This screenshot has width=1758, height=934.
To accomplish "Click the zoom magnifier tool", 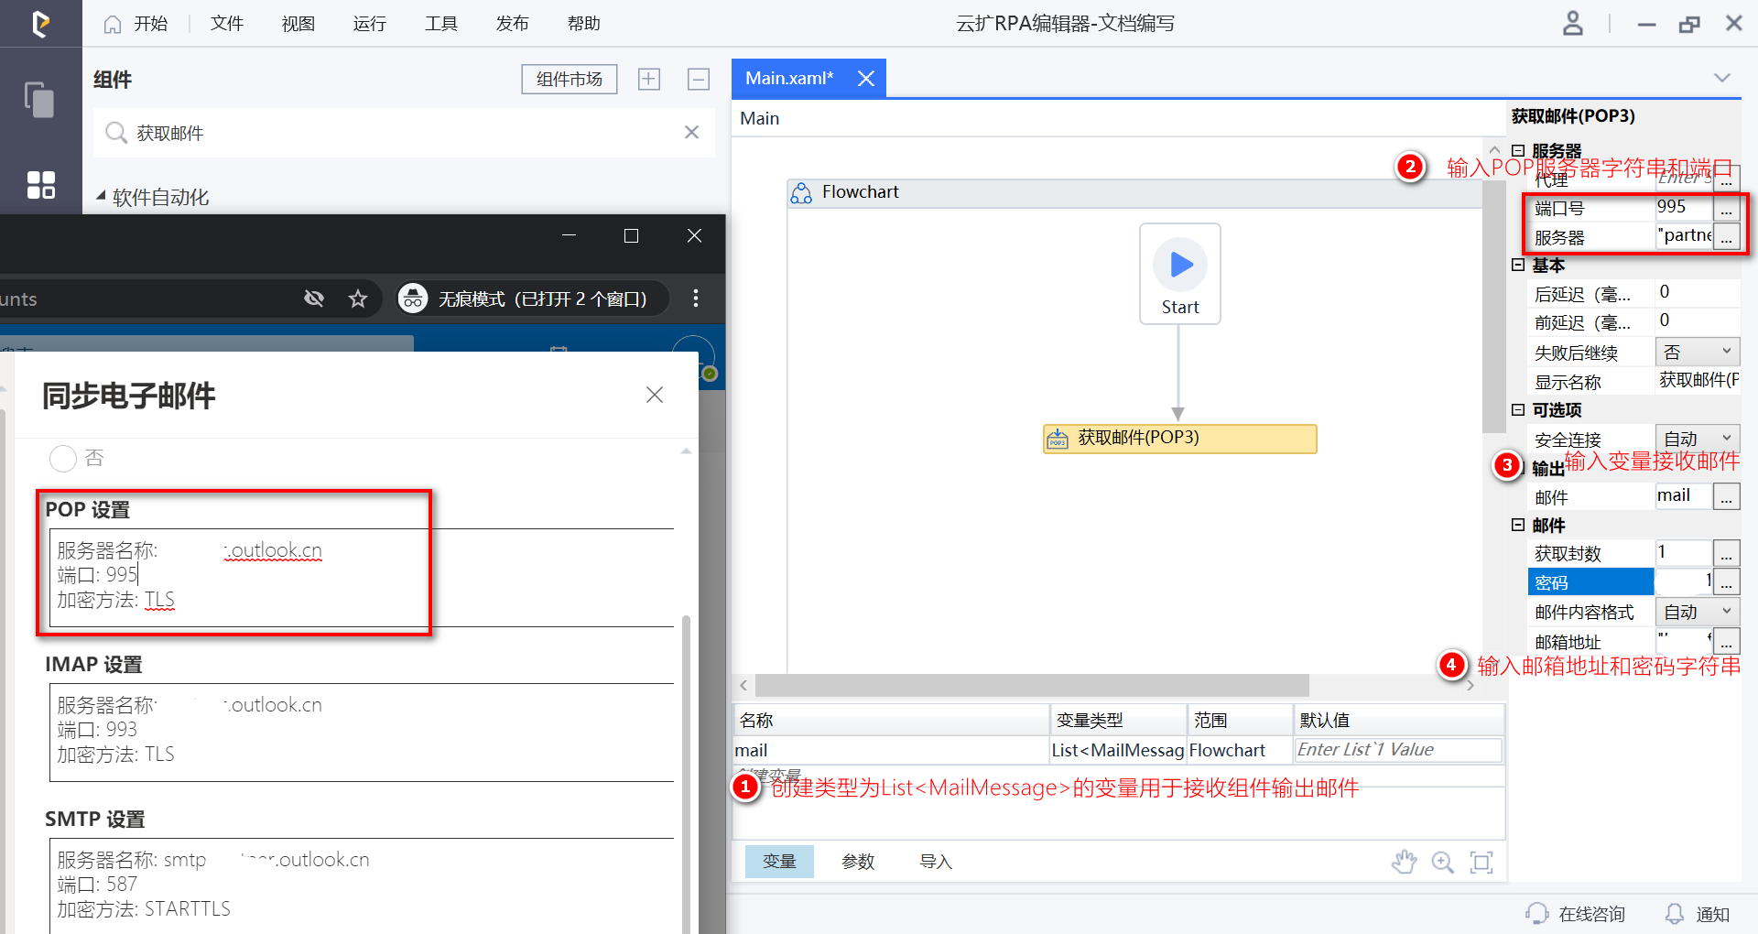I will pyautogui.click(x=1443, y=862).
